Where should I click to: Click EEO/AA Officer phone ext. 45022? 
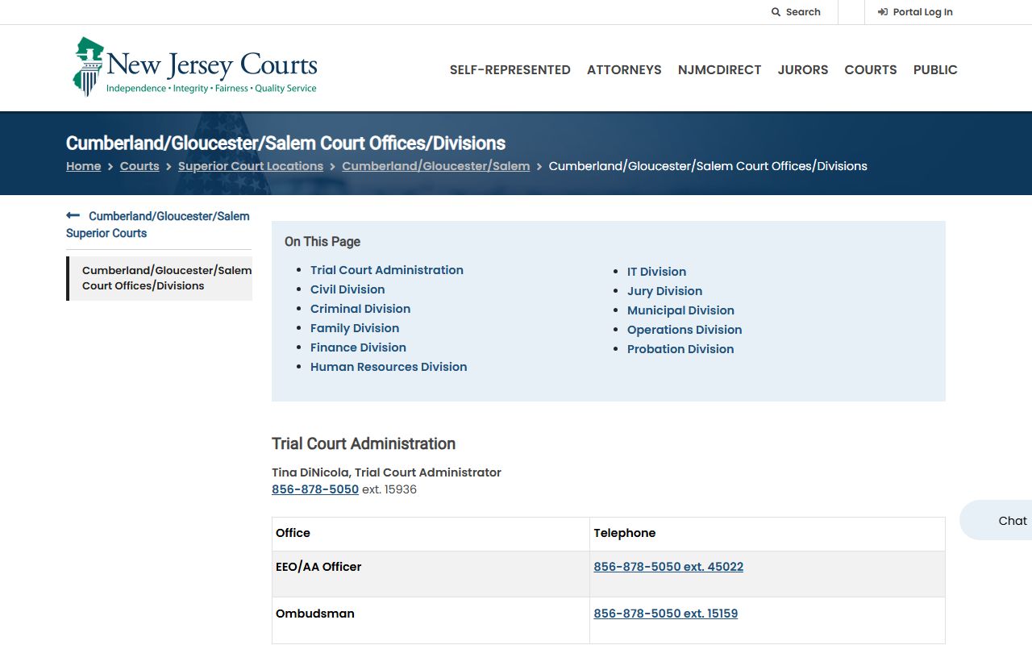(668, 567)
